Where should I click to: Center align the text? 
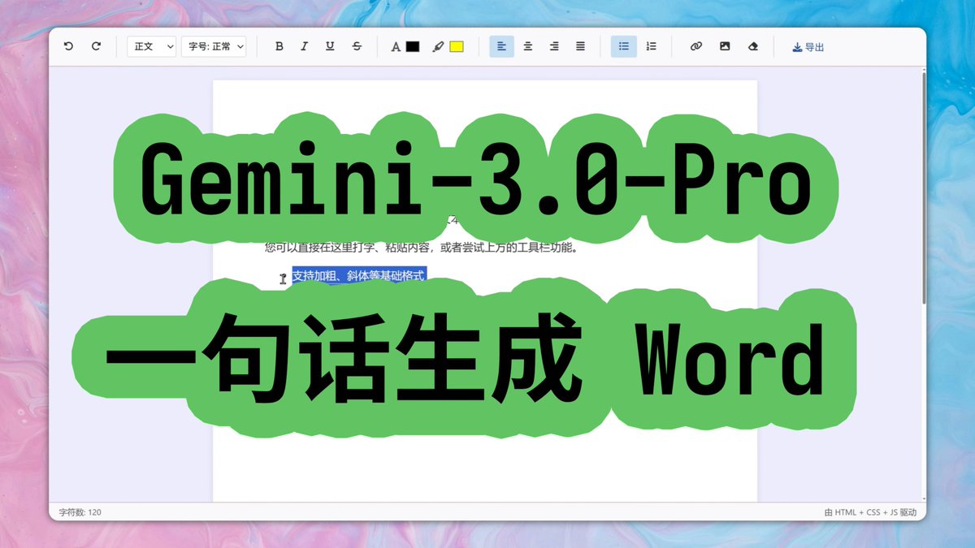528,47
